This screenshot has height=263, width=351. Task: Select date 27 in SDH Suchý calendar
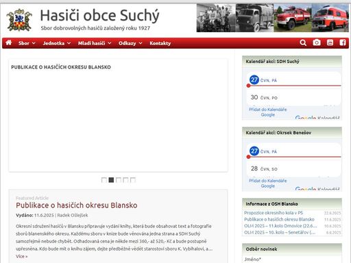(x=254, y=80)
